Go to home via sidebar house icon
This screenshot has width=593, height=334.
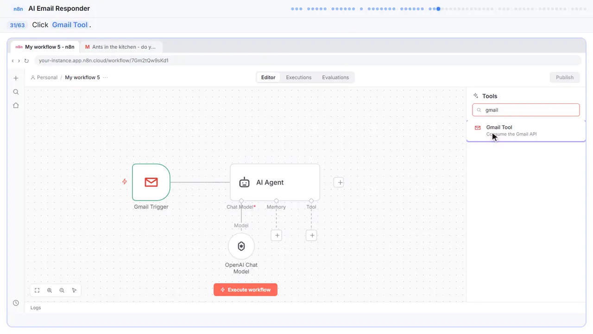tap(16, 105)
